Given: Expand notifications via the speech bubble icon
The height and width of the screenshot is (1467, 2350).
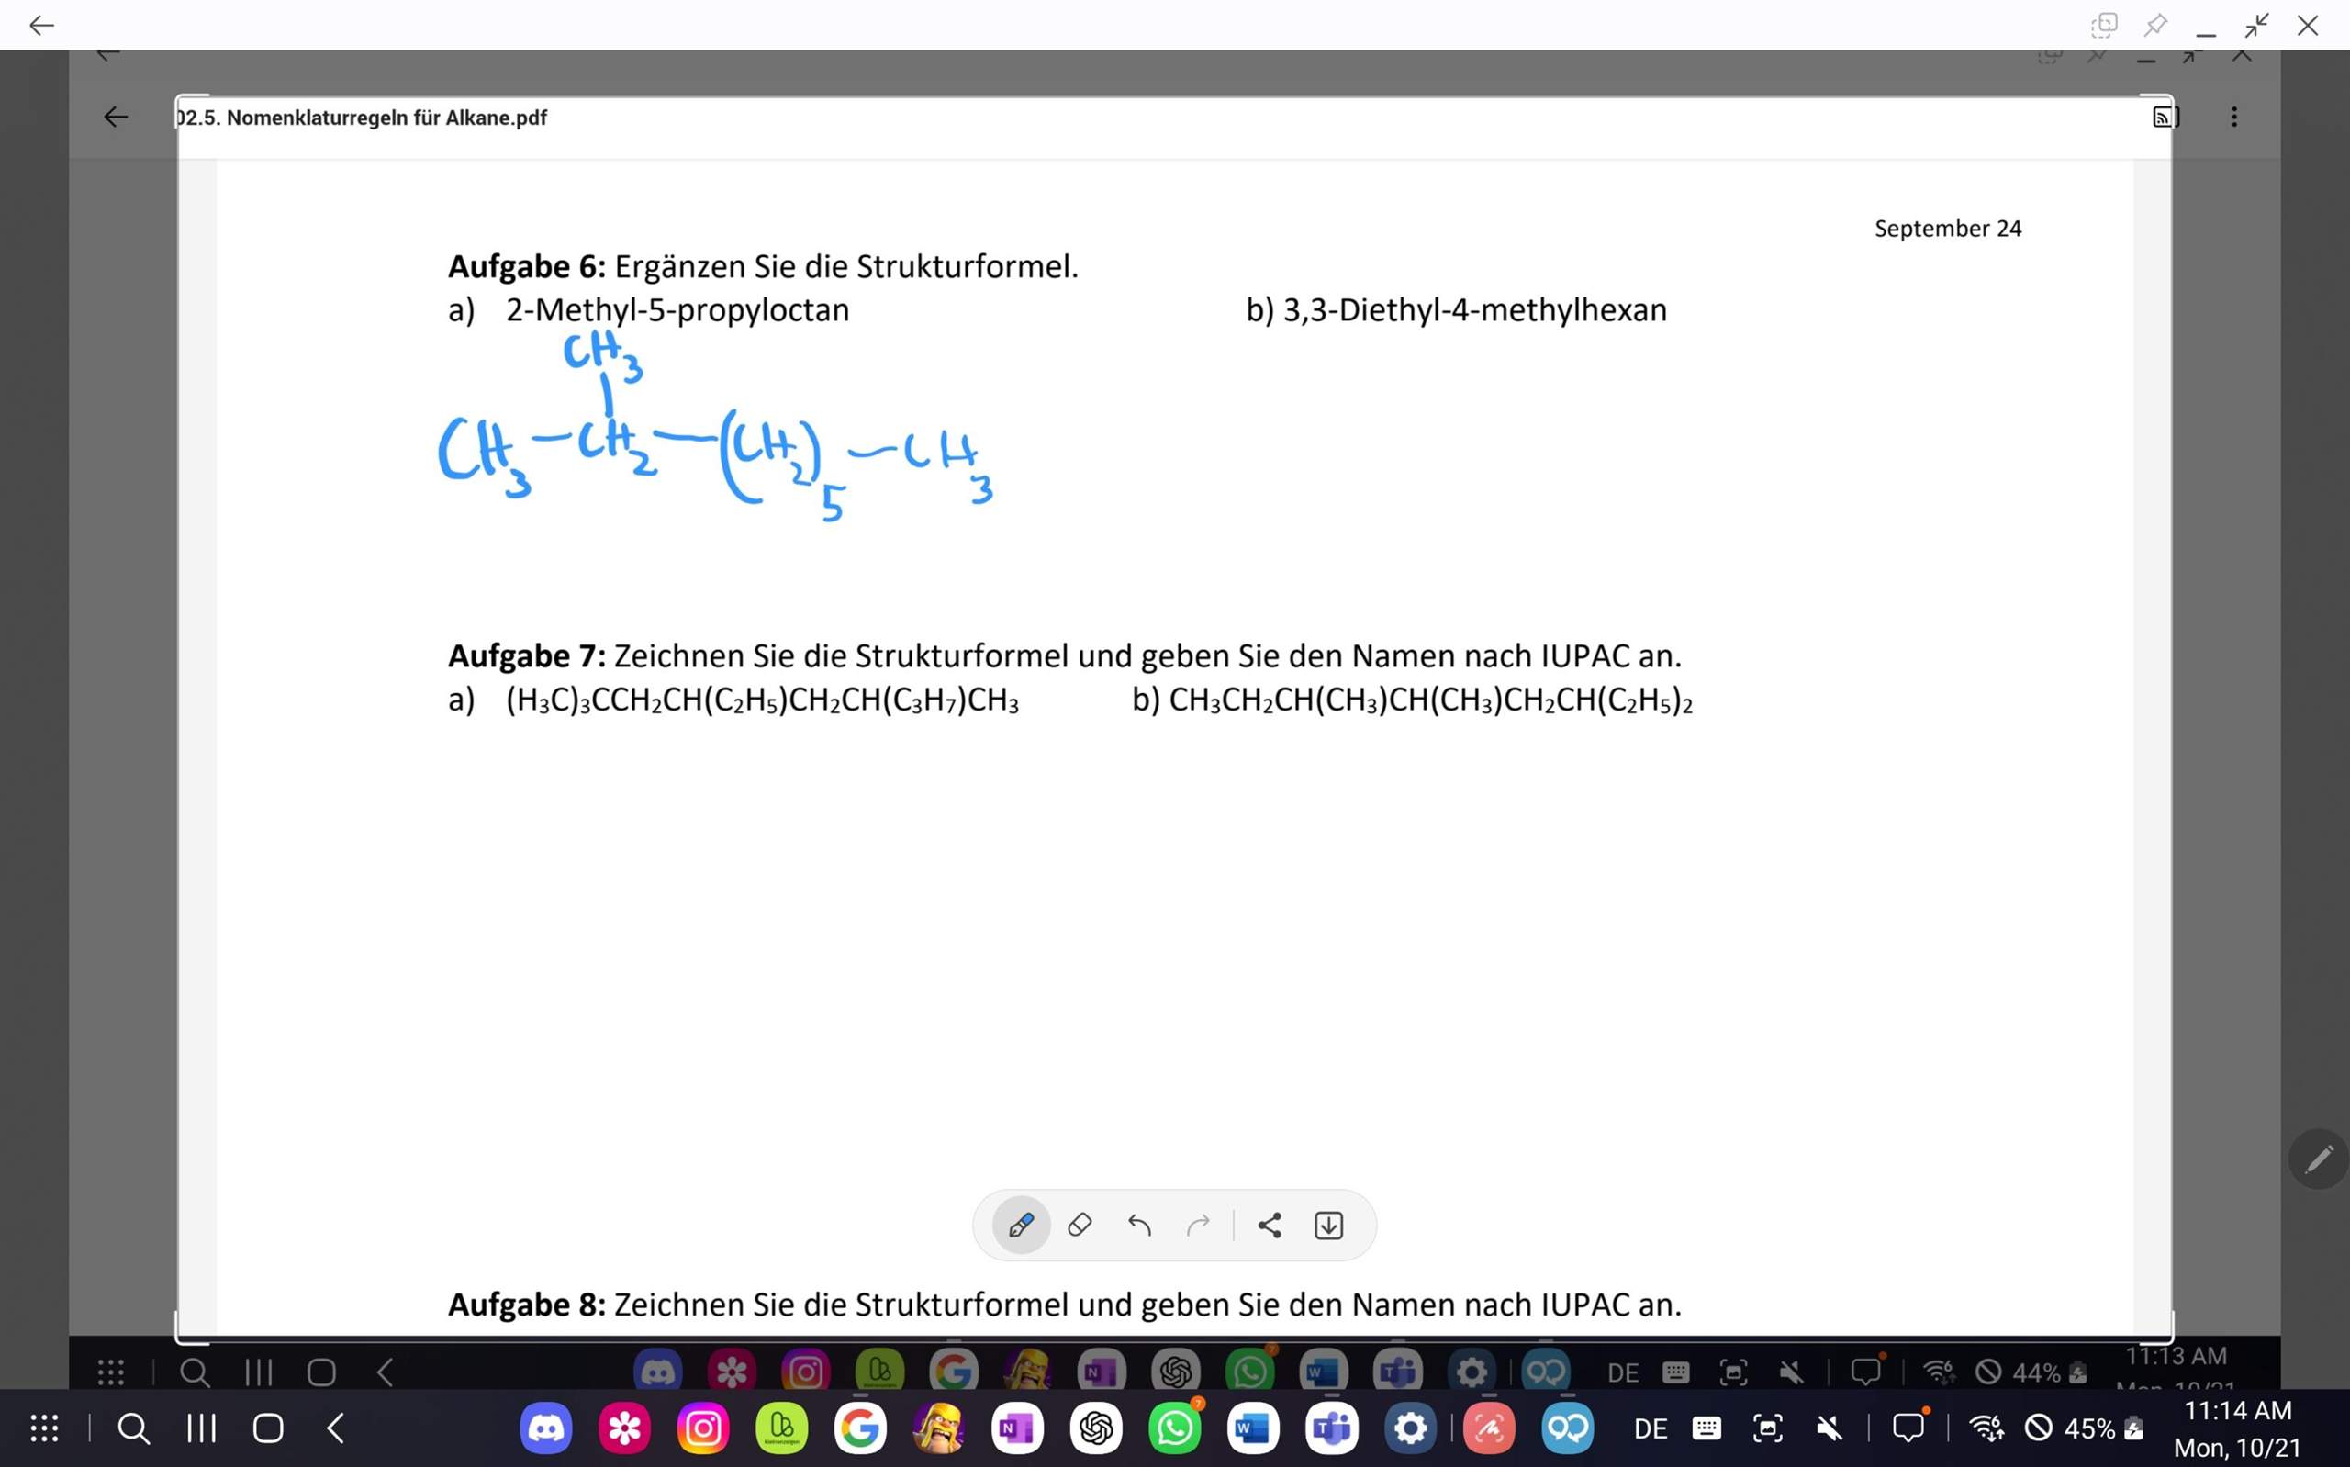Looking at the screenshot, I should coord(1909,1428).
